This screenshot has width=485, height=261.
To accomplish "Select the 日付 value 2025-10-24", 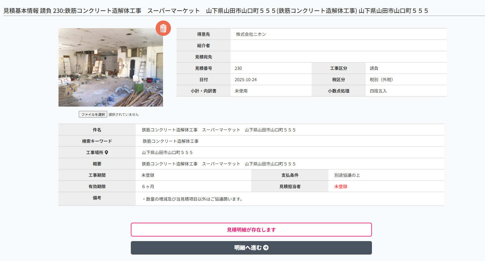I will point(246,80).
